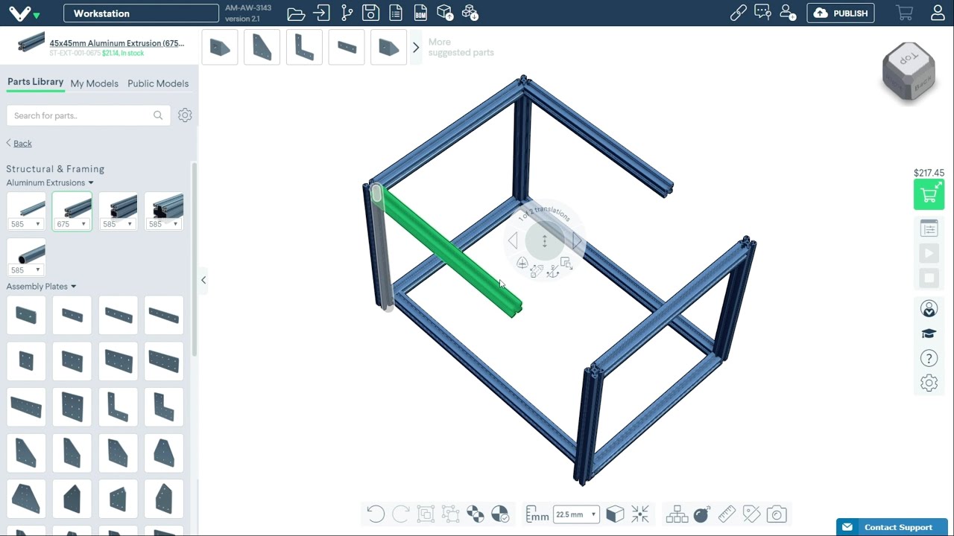954x536 pixels.
Task: Open round tube 585 length dropdown
Action: [x=25, y=269]
